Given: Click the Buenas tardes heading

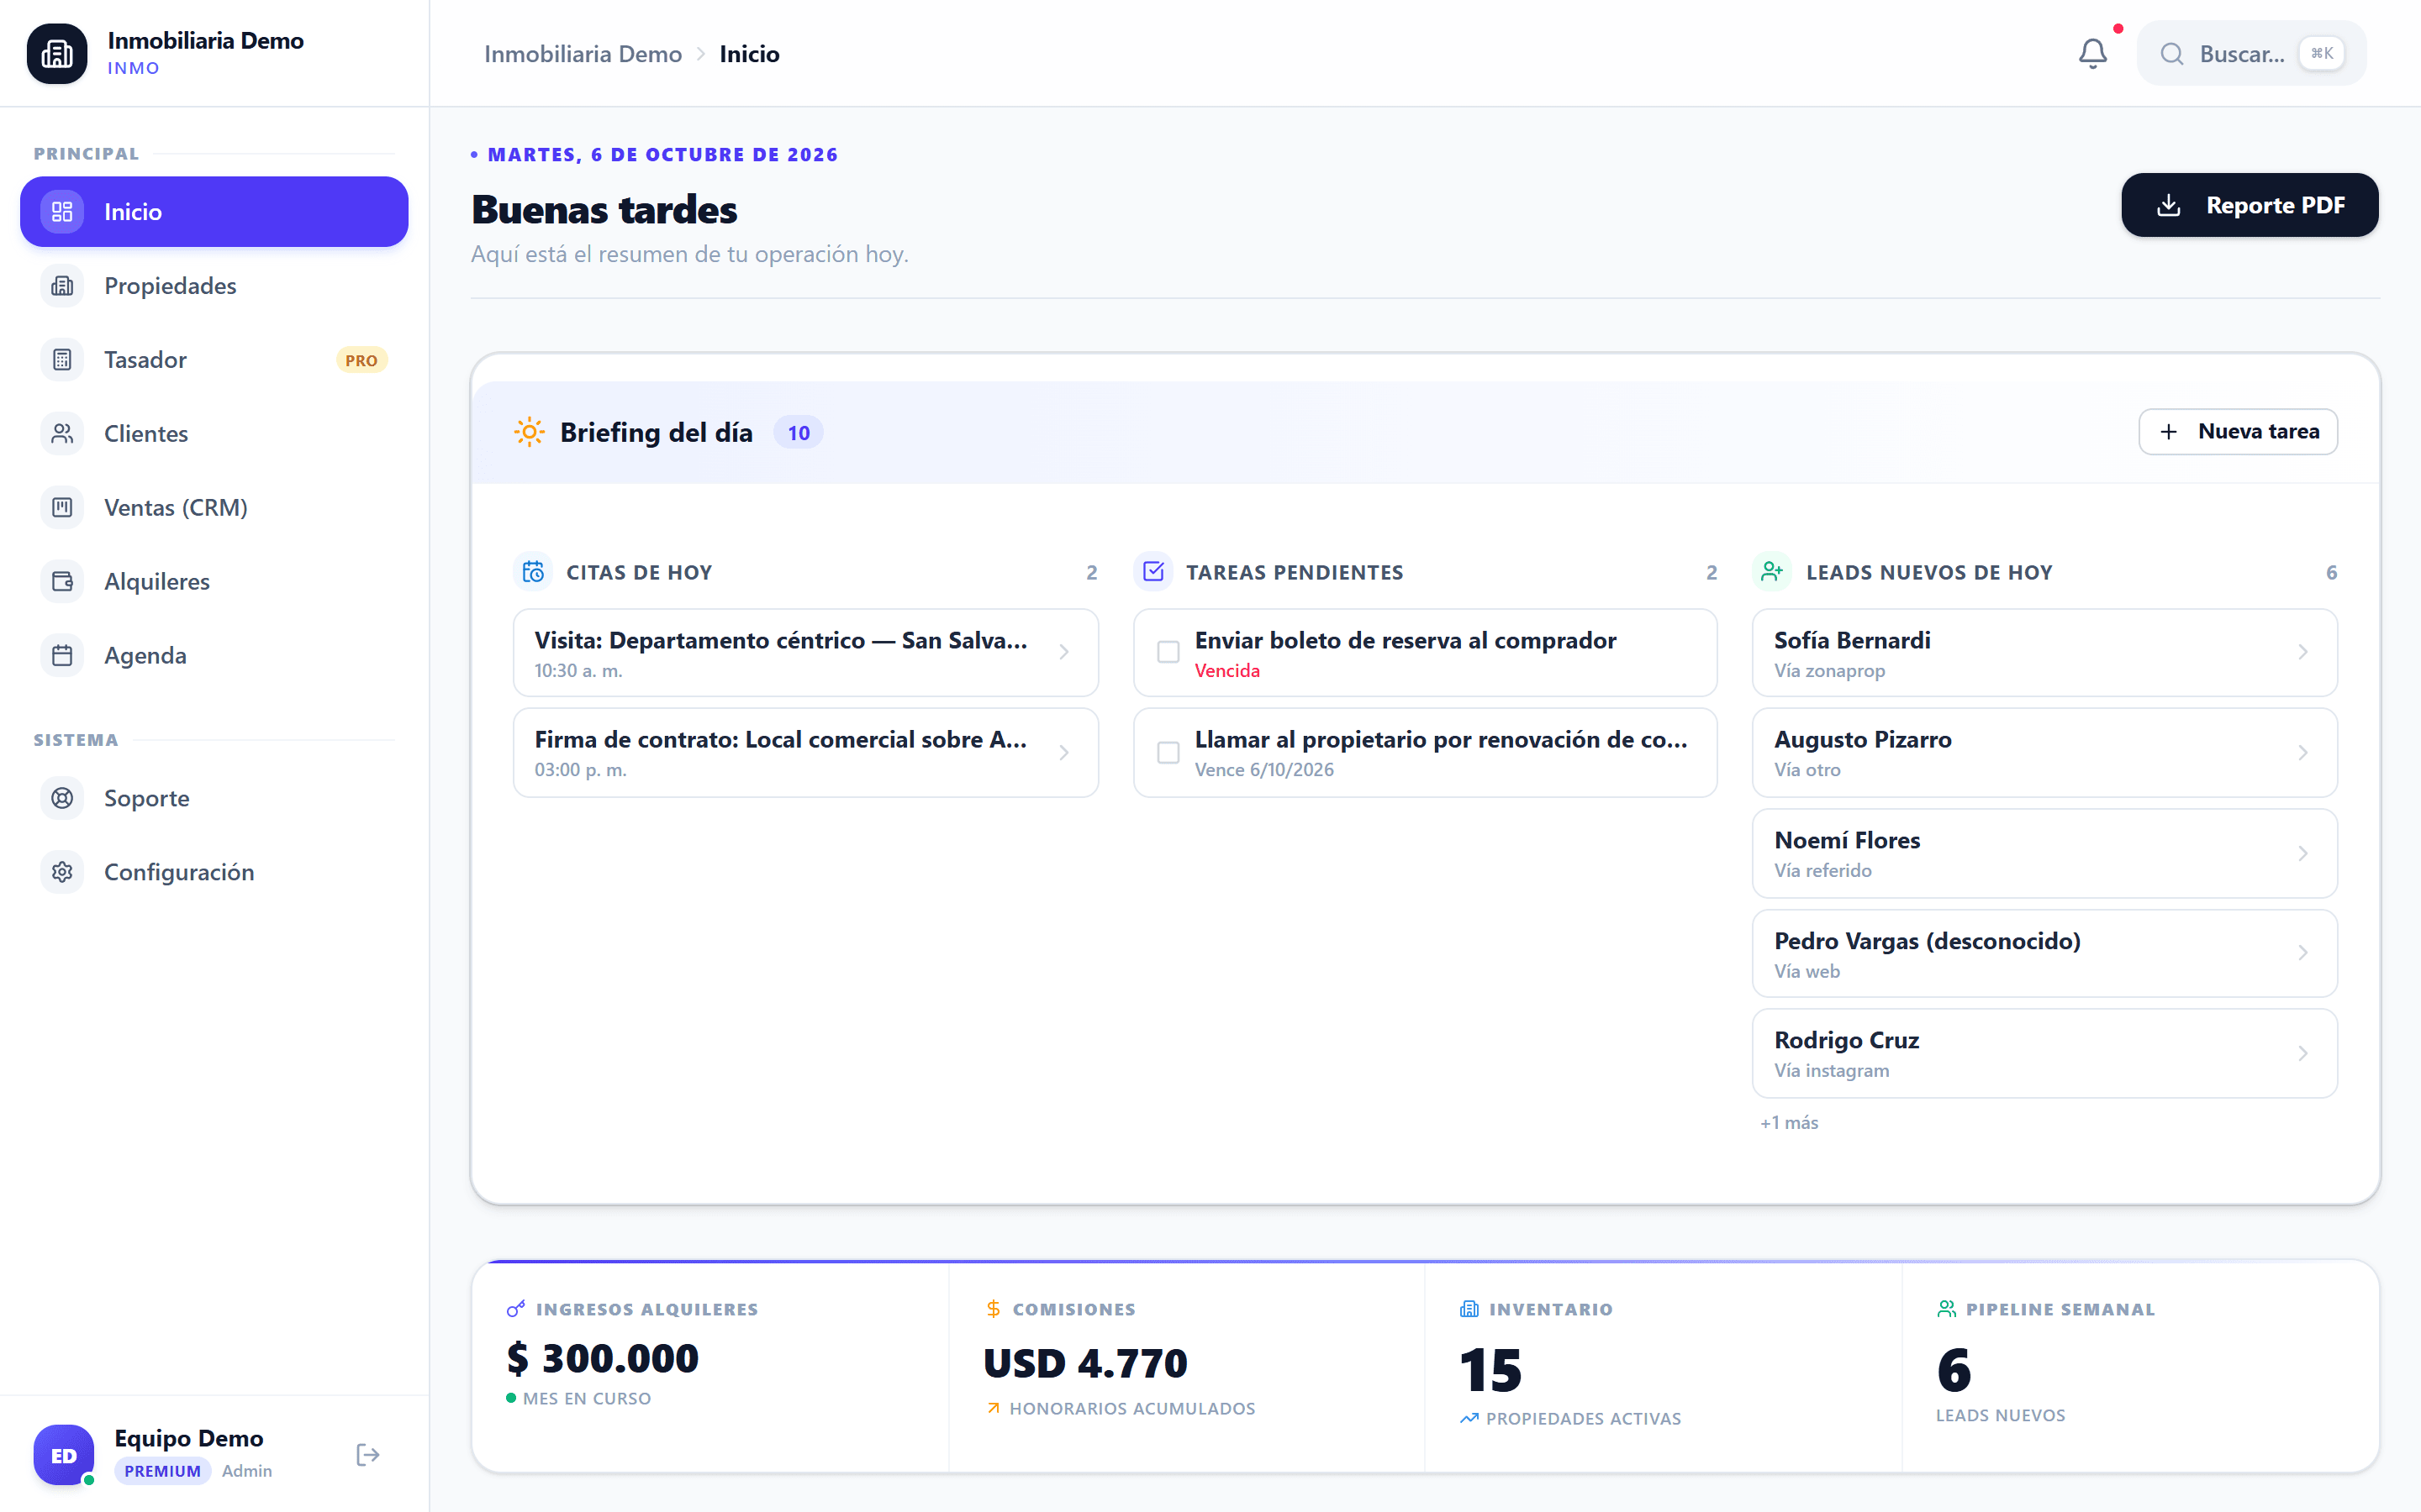Looking at the screenshot, I should [x=604, y=210].
